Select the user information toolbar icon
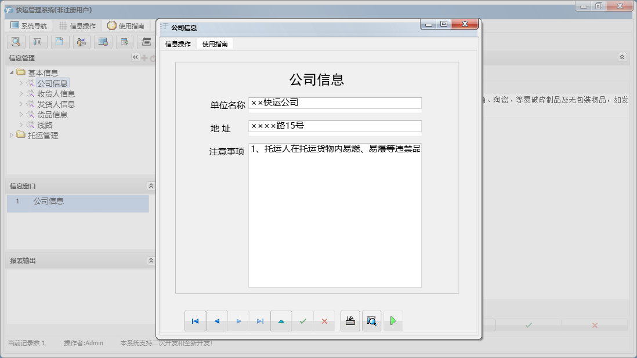 click(81, 42)
